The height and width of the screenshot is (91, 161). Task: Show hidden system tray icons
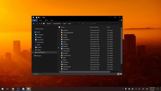[x=123, y=89]
